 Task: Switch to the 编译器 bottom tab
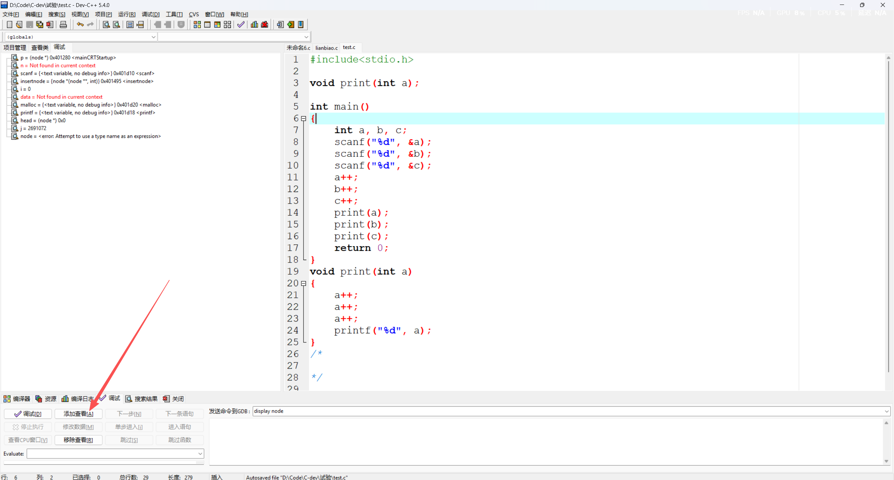pos(17,399)
